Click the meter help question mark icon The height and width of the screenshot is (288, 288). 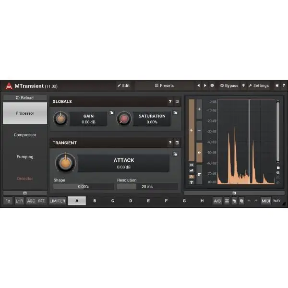tap(192, 182)
